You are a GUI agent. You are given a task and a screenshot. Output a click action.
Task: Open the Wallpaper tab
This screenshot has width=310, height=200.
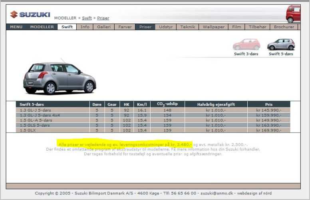click(214, 27)
